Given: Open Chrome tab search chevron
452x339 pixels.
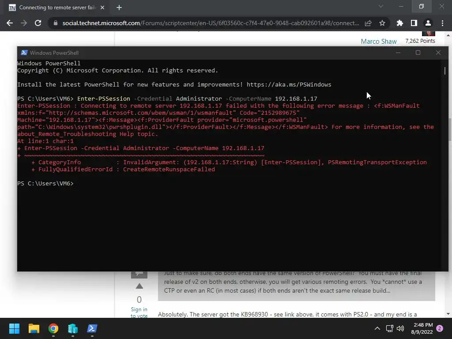Looking at the screenshot, I should tap(381, 6).
